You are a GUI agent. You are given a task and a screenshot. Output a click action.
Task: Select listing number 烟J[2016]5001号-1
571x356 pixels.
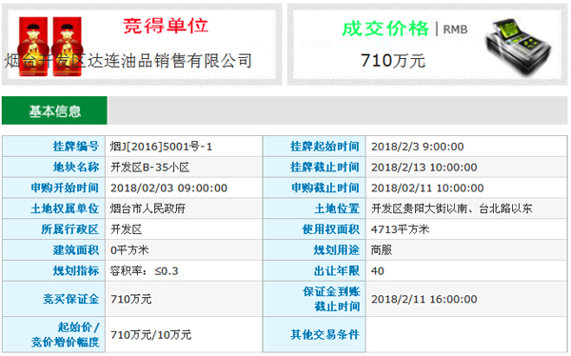point(162,147)
